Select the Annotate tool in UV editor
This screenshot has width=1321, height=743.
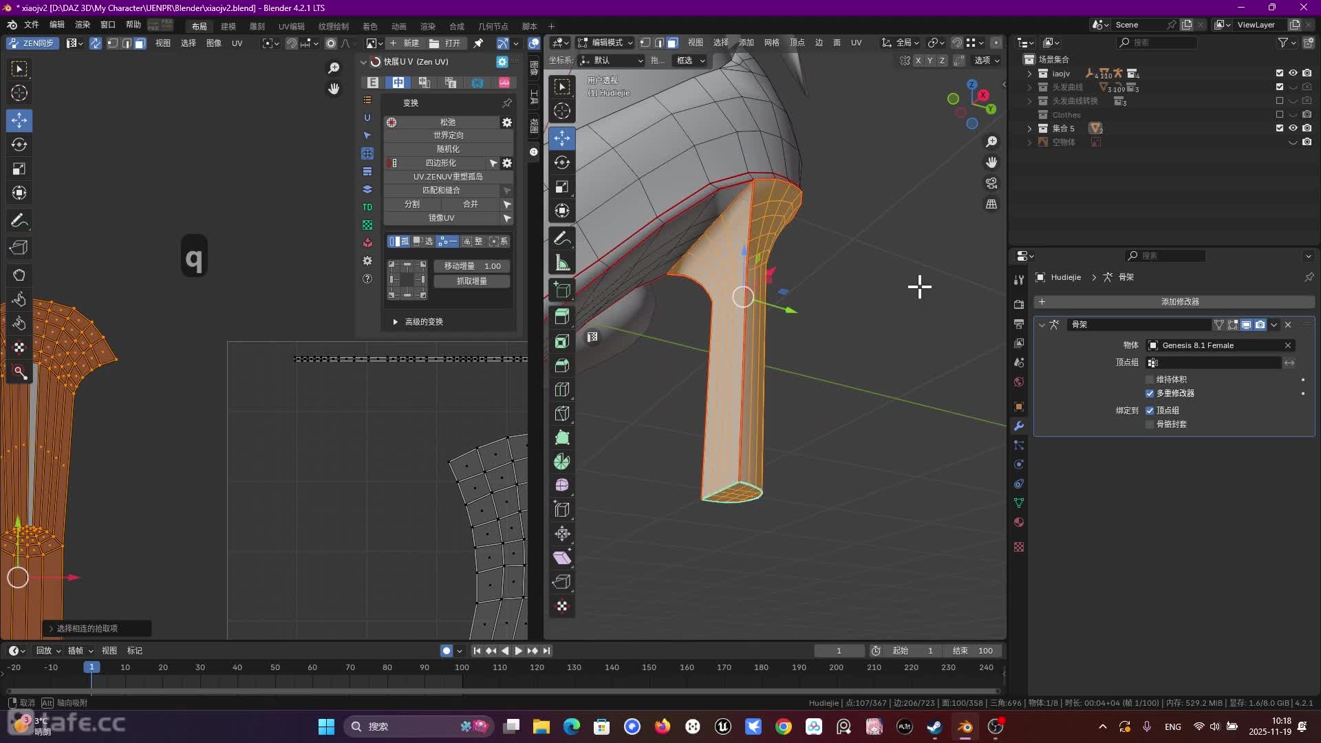pyautogui.click(x=19, y=221)
